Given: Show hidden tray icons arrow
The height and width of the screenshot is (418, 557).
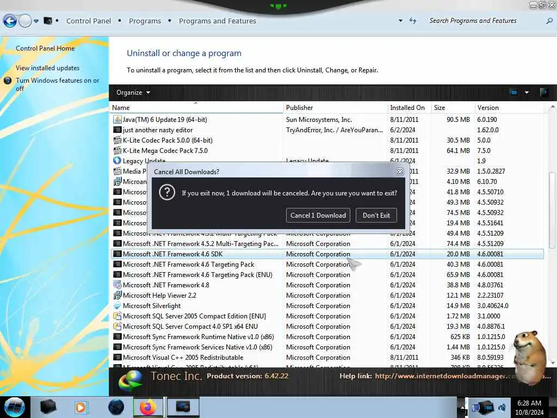Looking at the screenshot, I should (462, 407).
